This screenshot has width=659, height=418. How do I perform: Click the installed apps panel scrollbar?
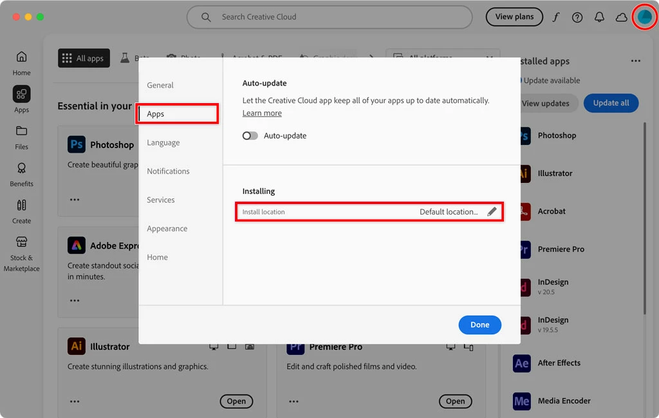click(x=644, y=219)
